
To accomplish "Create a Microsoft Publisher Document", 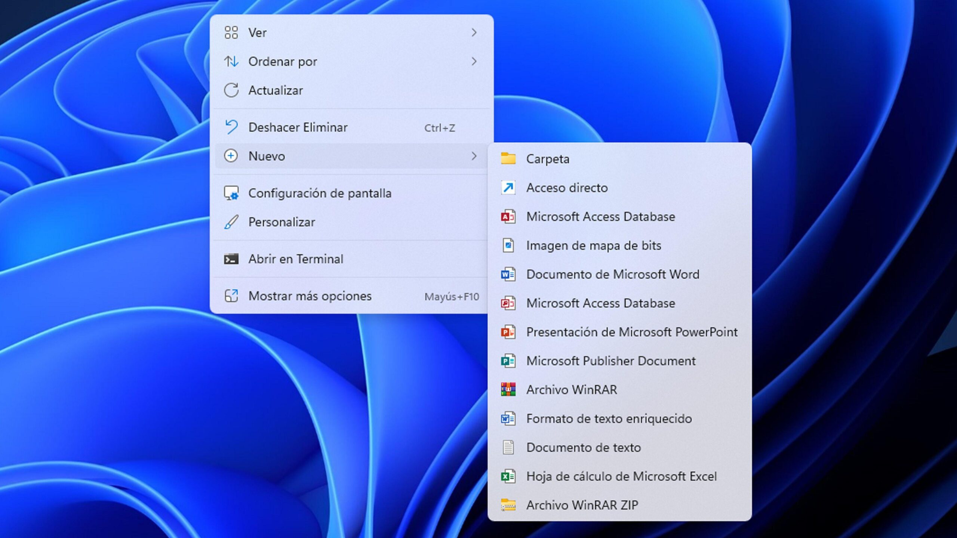I will tap(619, 361).
